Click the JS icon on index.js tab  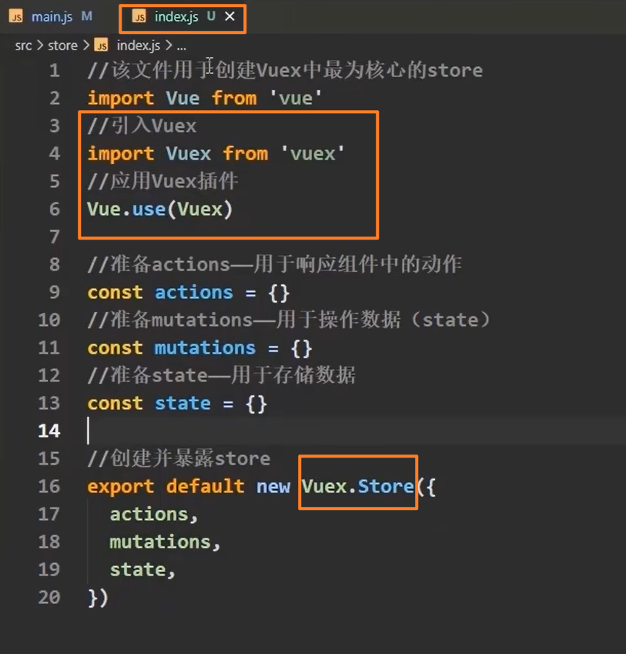coord(139,17)
